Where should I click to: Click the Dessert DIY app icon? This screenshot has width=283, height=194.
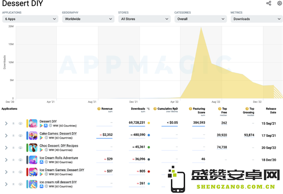[x=33, y=123]
